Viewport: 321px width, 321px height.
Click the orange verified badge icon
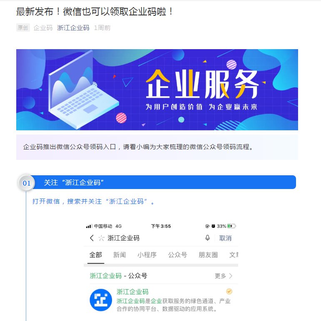click(x=229, y=291)
